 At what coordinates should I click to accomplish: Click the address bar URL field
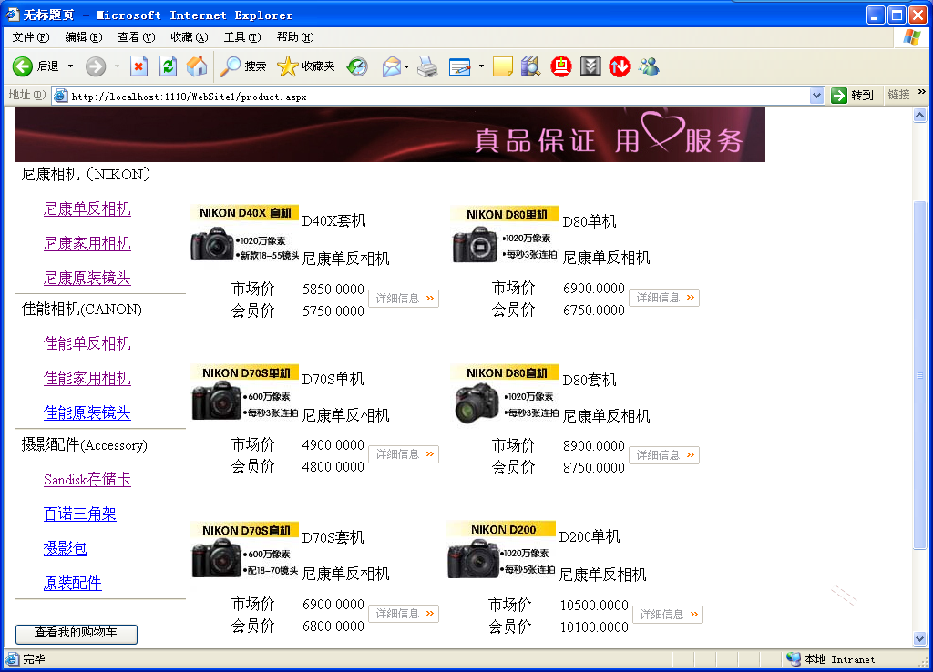pos(439,96)
